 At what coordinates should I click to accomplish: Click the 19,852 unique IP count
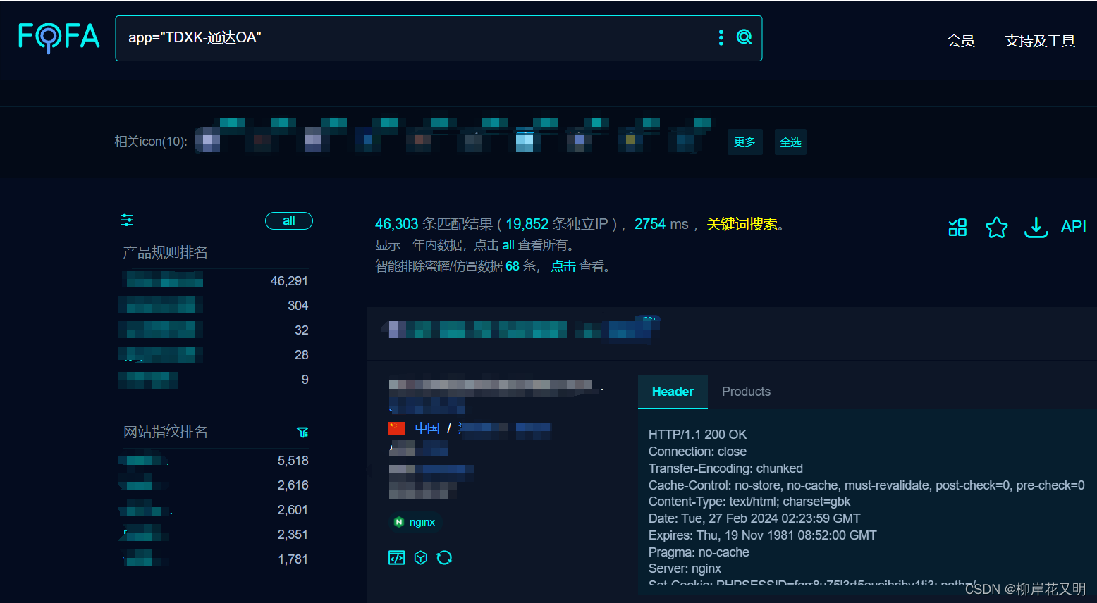pos(527,224)
